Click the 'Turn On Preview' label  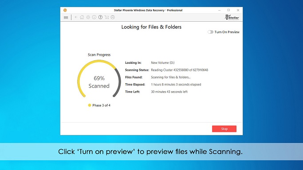pyautogui.click(x=227, y=32)
